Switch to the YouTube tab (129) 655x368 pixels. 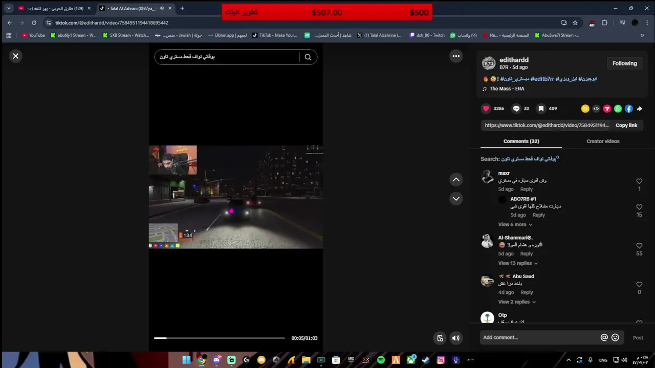54,8
